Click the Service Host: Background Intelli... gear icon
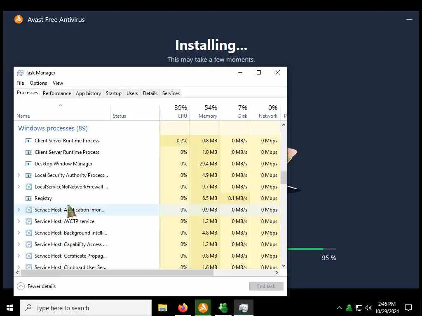 [x=29, y=233]
